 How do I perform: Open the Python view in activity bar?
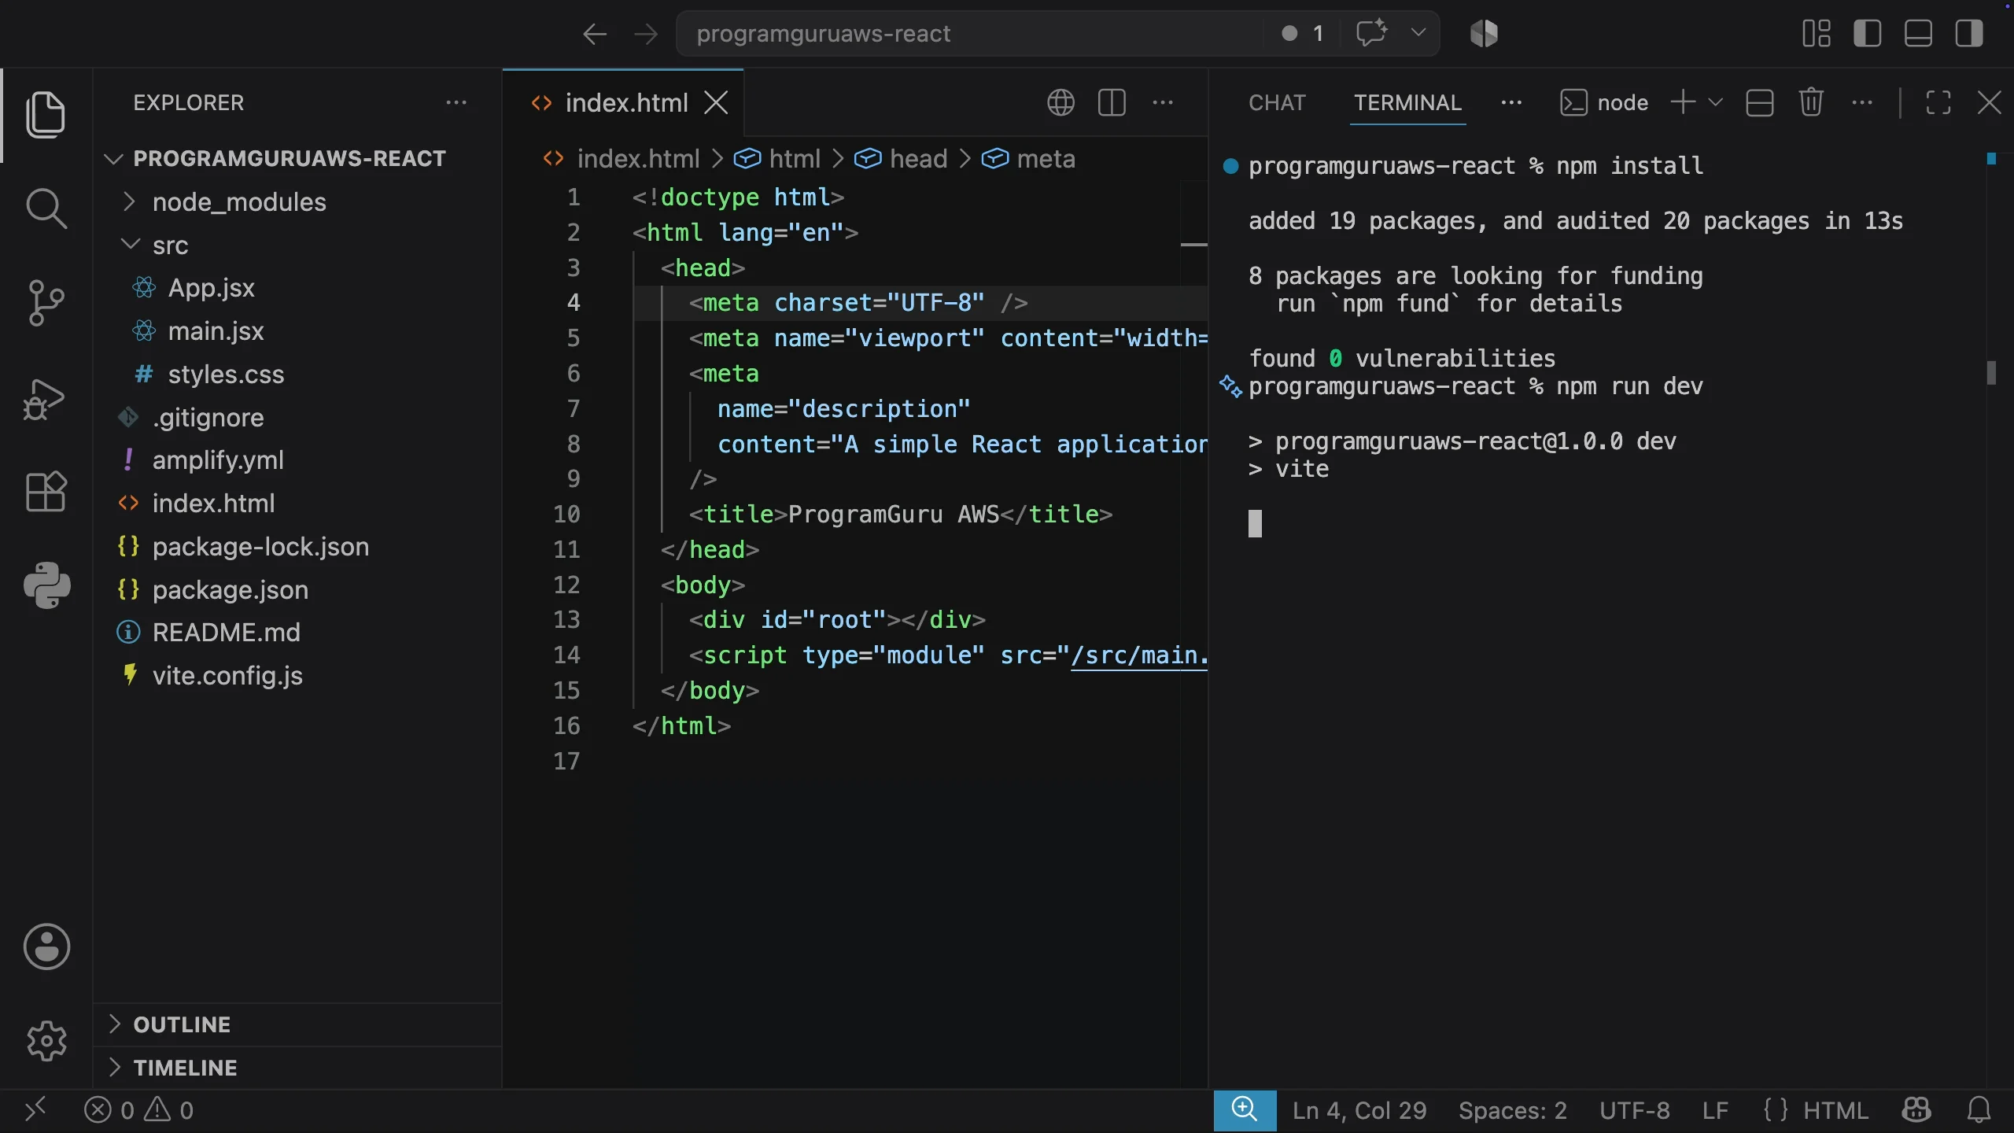46,585
